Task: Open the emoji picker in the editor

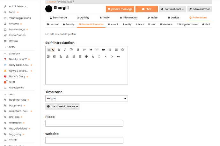Action: click(x=122, y=50)
